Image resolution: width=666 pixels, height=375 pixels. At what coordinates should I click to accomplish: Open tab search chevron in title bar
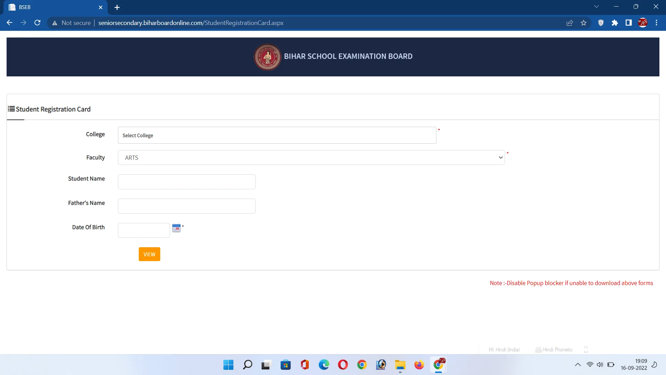(596, 7)
